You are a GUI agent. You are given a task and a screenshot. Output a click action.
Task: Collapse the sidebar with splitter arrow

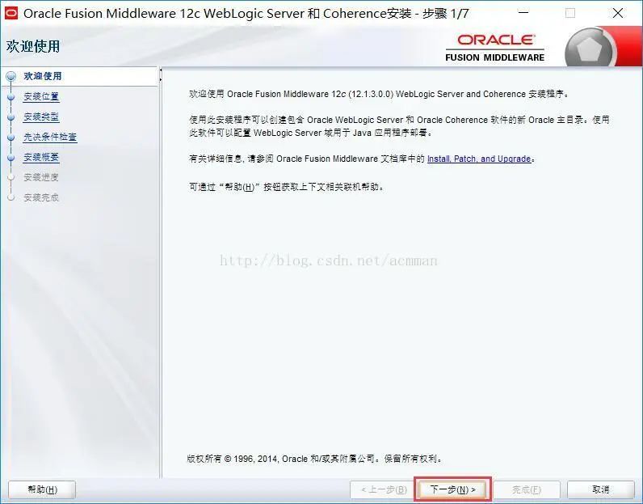click(x=161, y=70)
